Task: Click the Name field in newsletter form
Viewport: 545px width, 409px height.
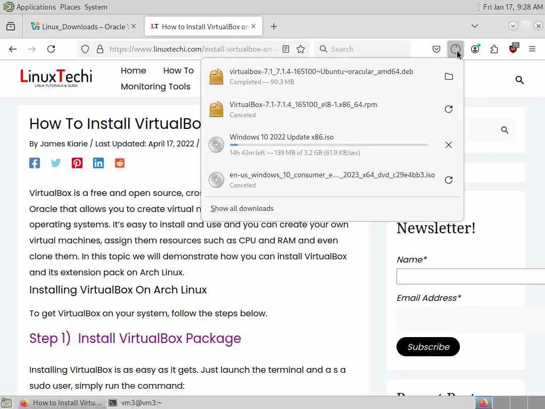Action: point(470,276)
